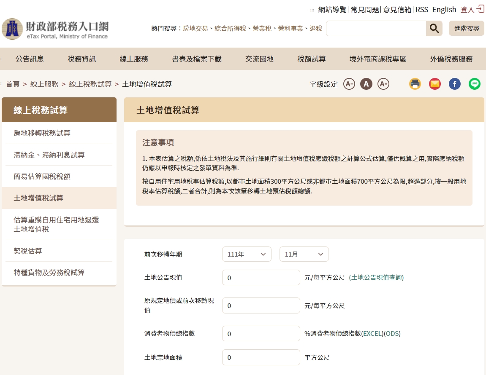Increase font size with A+ icon

click(383, 84)
